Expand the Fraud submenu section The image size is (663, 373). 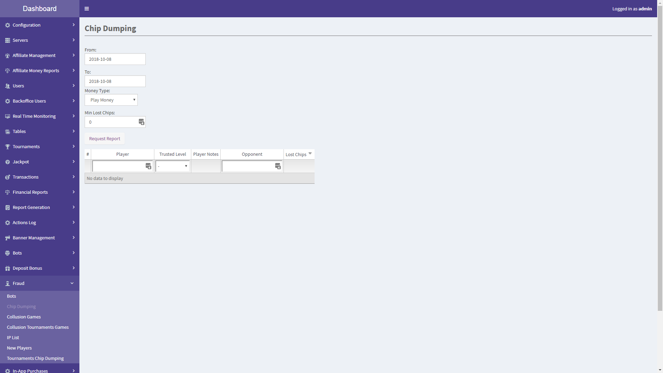[40, 283]
